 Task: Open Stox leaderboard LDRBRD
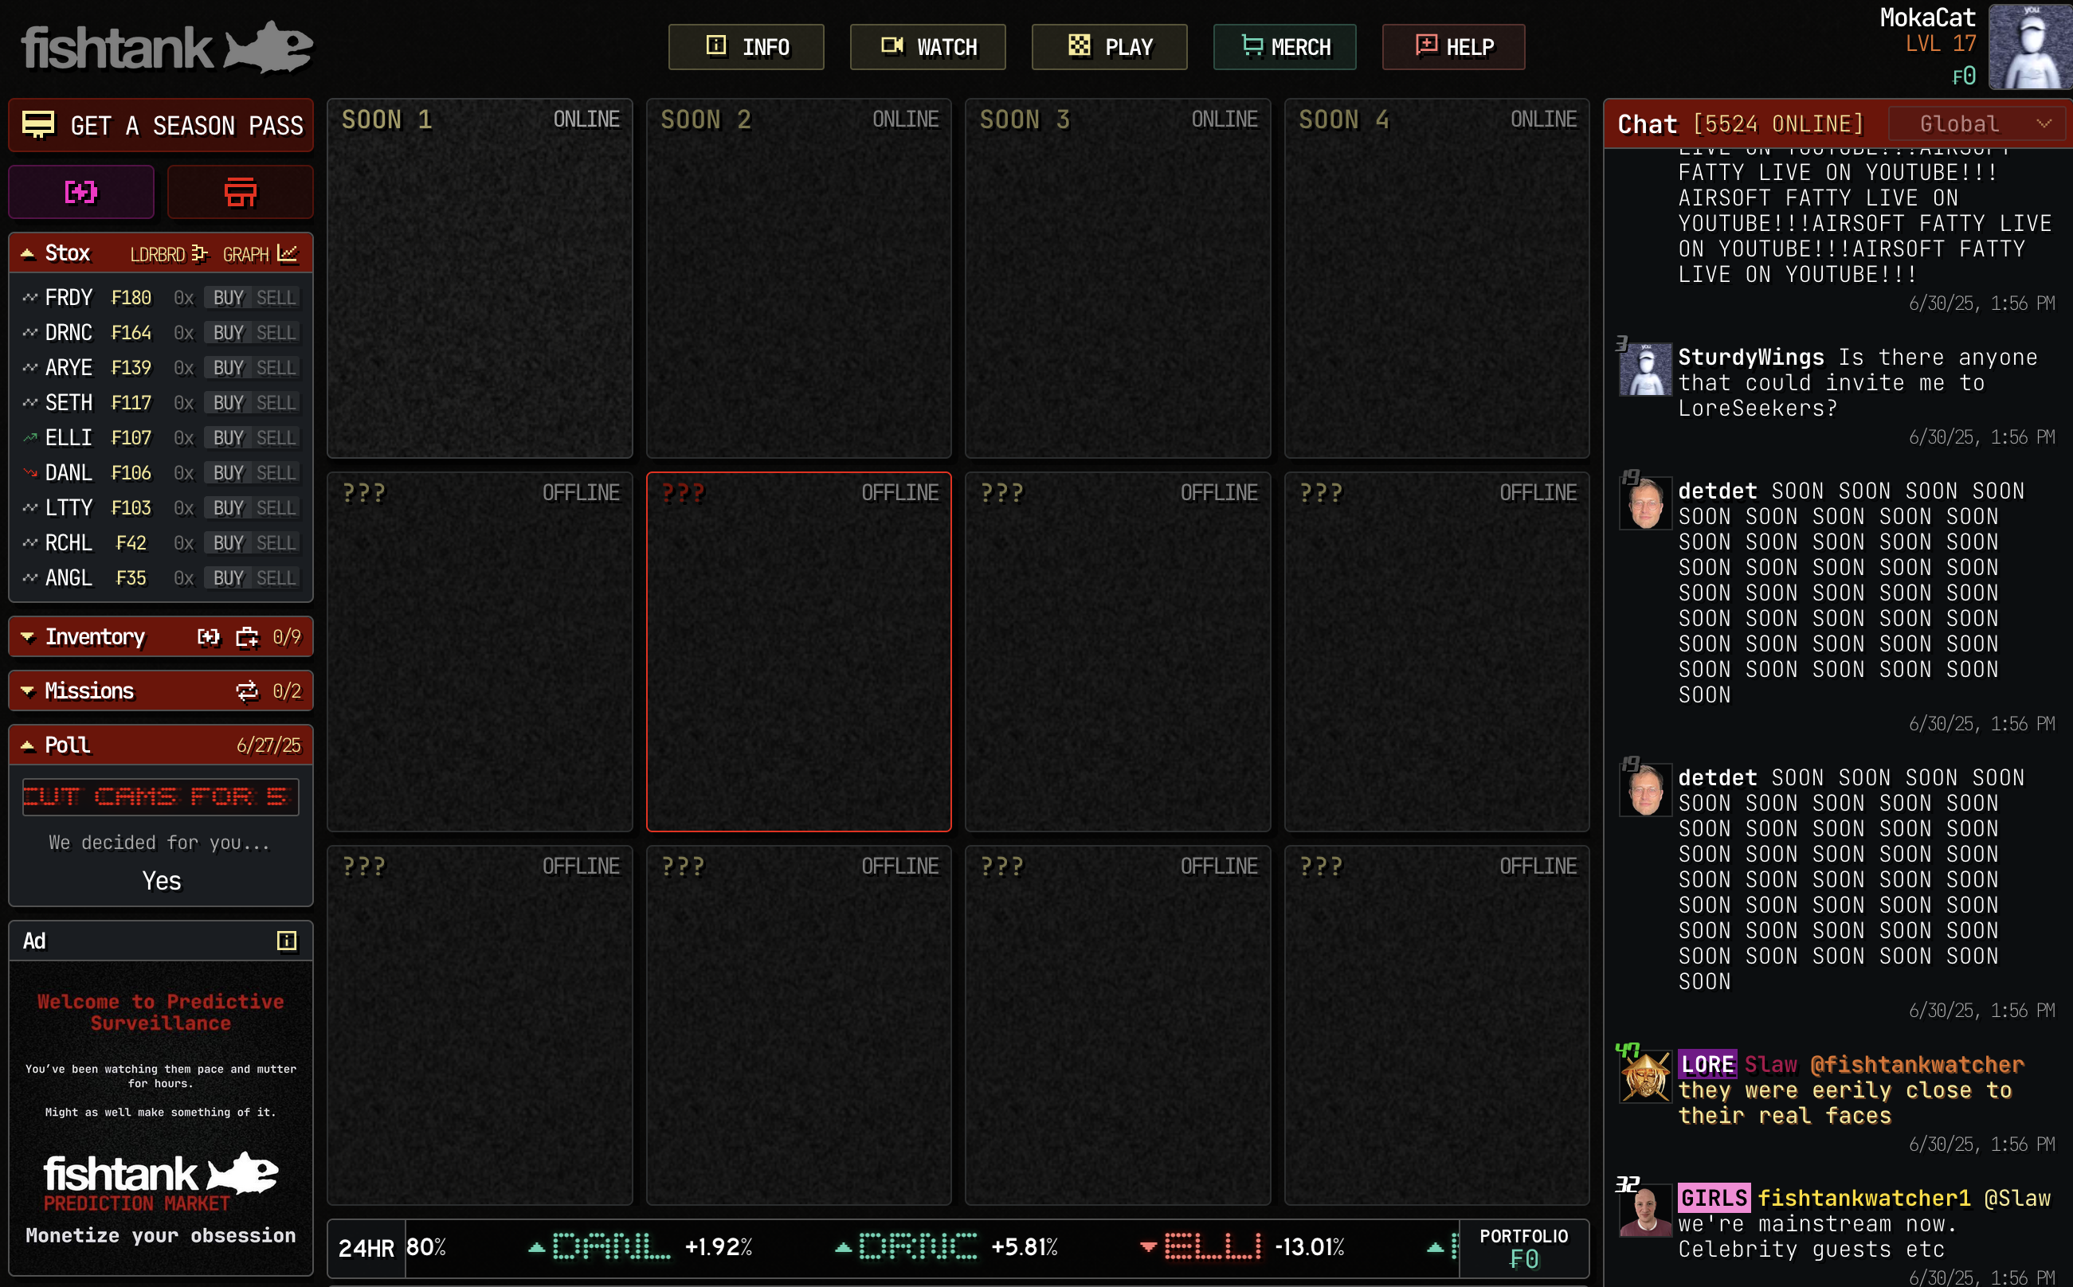pyautogui.click(x=169, y=253)
